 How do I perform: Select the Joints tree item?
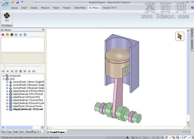[x=12, y=79]
